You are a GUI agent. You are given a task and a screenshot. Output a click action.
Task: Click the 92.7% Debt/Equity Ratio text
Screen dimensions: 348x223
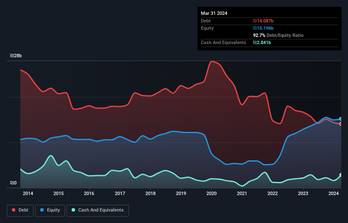point(278,35)
